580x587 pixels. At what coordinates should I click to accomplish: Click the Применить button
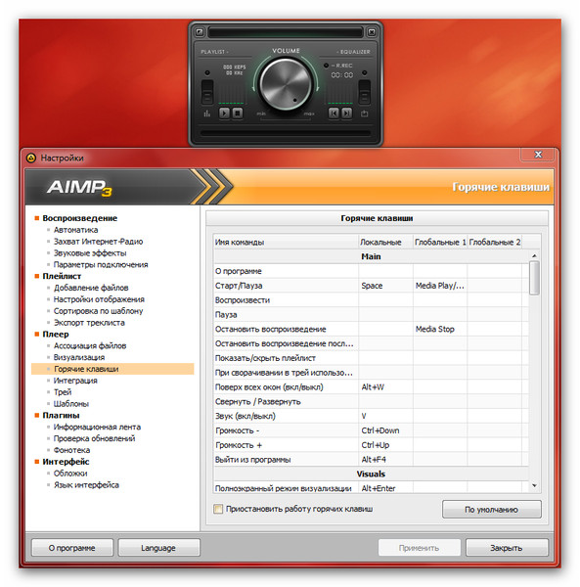419,548
